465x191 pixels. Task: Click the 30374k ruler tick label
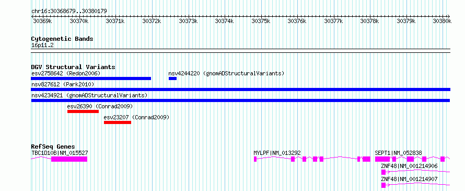225,21
